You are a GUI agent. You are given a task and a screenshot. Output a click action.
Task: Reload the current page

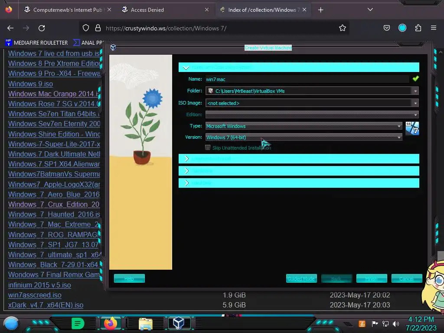pyautogui.click(x=42, y=28)
